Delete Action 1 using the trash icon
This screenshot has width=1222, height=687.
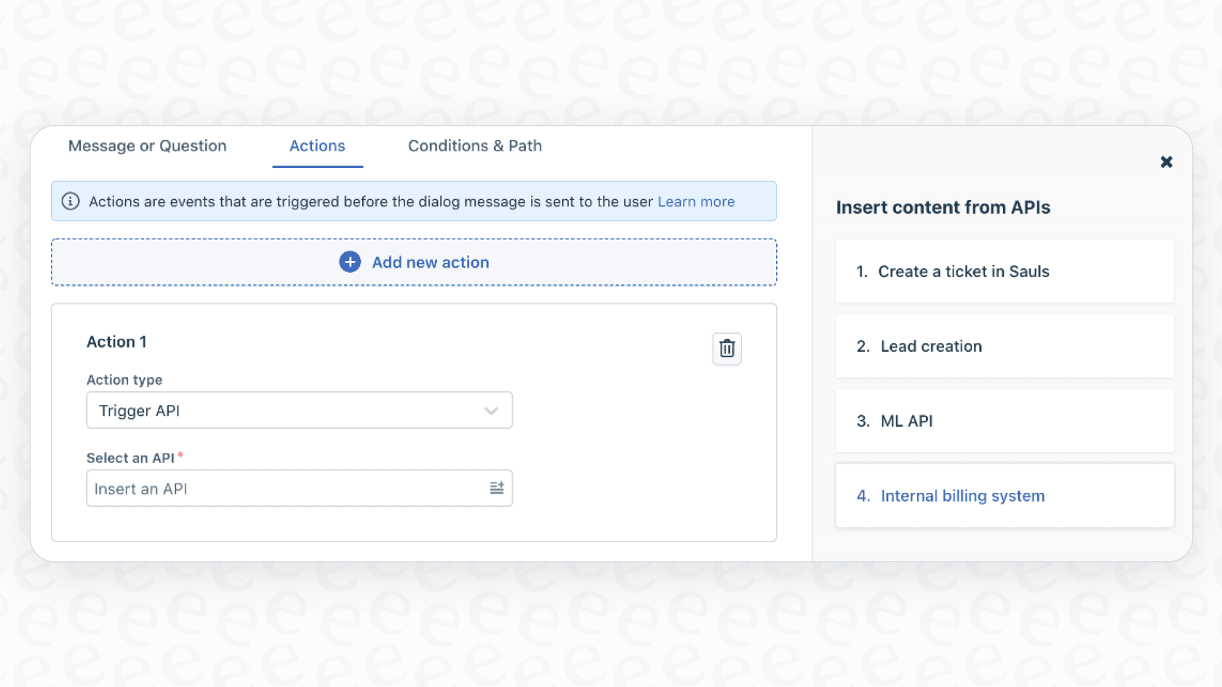(x=727, y=349)
